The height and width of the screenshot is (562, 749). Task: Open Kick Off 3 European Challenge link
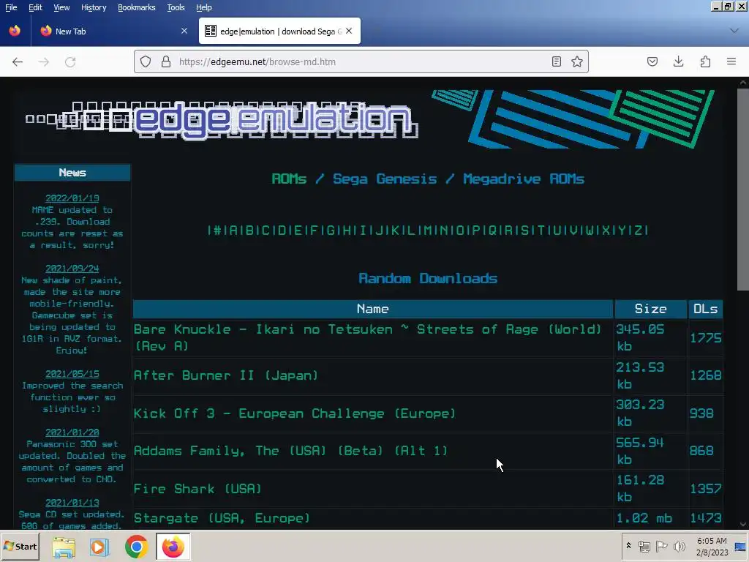coord(295,413)
